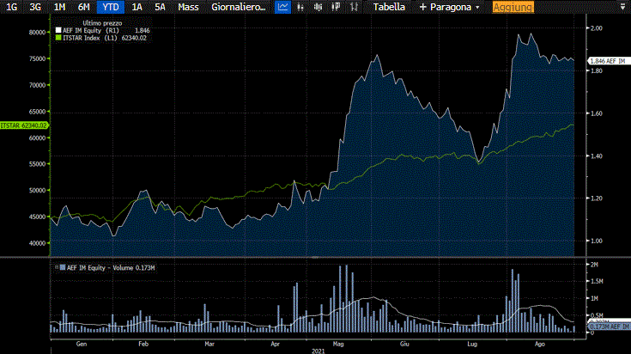This screenshot has width=631, height=354.
Task: Choose the third chart style icon
Action: [317, 7]
